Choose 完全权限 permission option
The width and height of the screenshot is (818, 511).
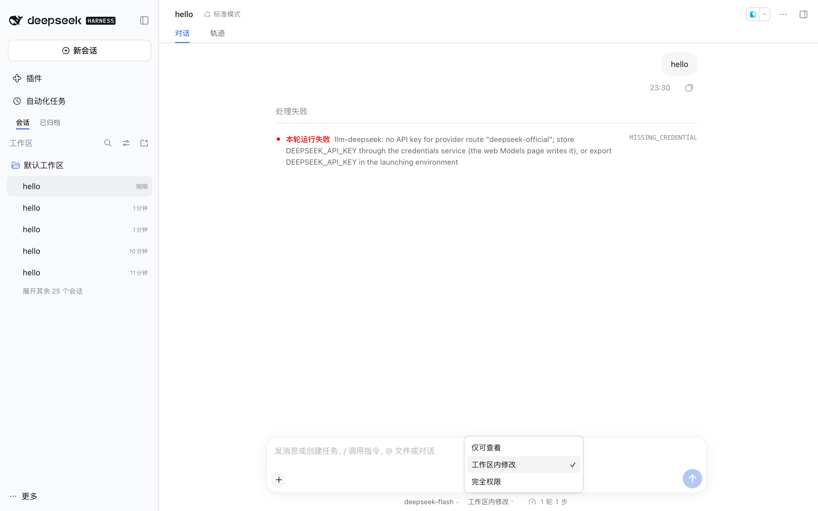tap(523, 481)
